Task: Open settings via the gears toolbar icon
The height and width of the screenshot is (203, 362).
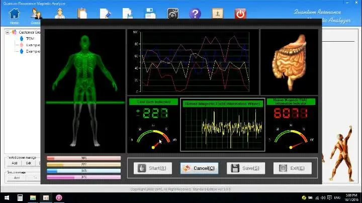Action: 172,14
